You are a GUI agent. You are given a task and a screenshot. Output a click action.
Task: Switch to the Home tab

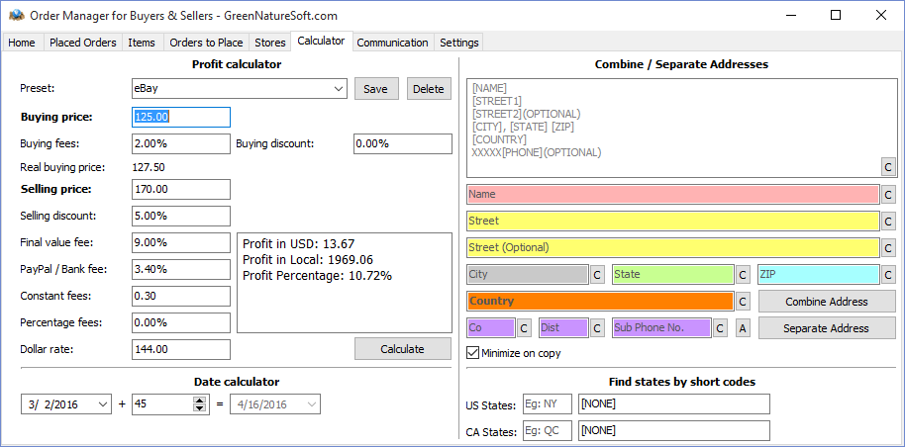pos(22,43)
